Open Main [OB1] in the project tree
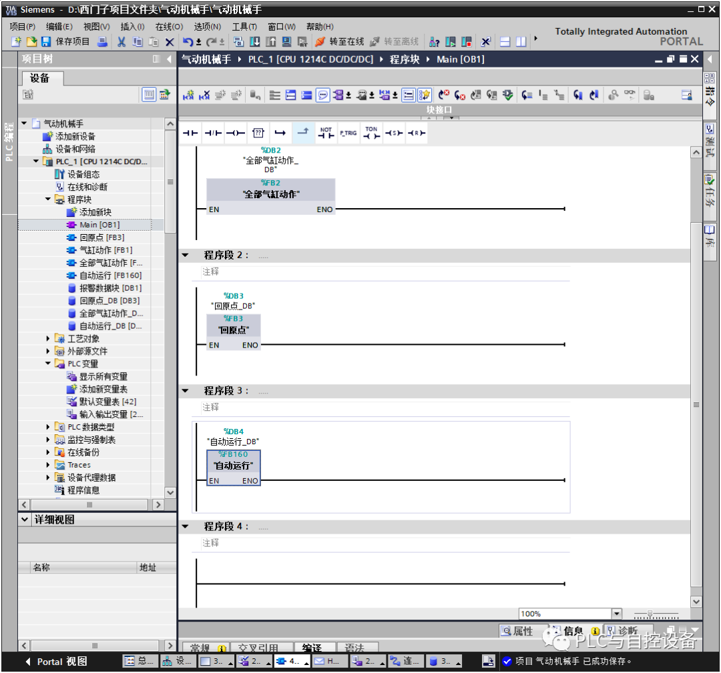Viewport: 721px width, 673px height. (x=99, y=225)
